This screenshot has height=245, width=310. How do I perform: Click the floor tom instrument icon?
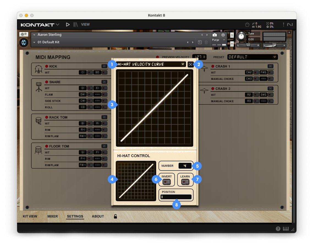click(38, 150)
